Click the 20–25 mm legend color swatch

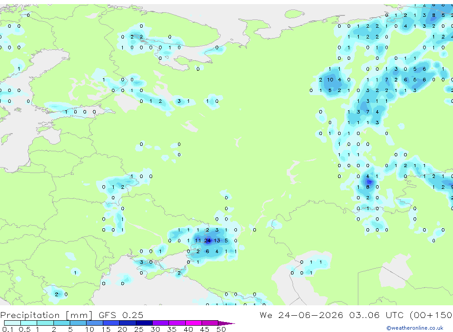click(x=127, y=323)
